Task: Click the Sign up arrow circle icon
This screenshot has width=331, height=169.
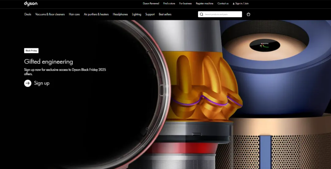Action: 28,83
